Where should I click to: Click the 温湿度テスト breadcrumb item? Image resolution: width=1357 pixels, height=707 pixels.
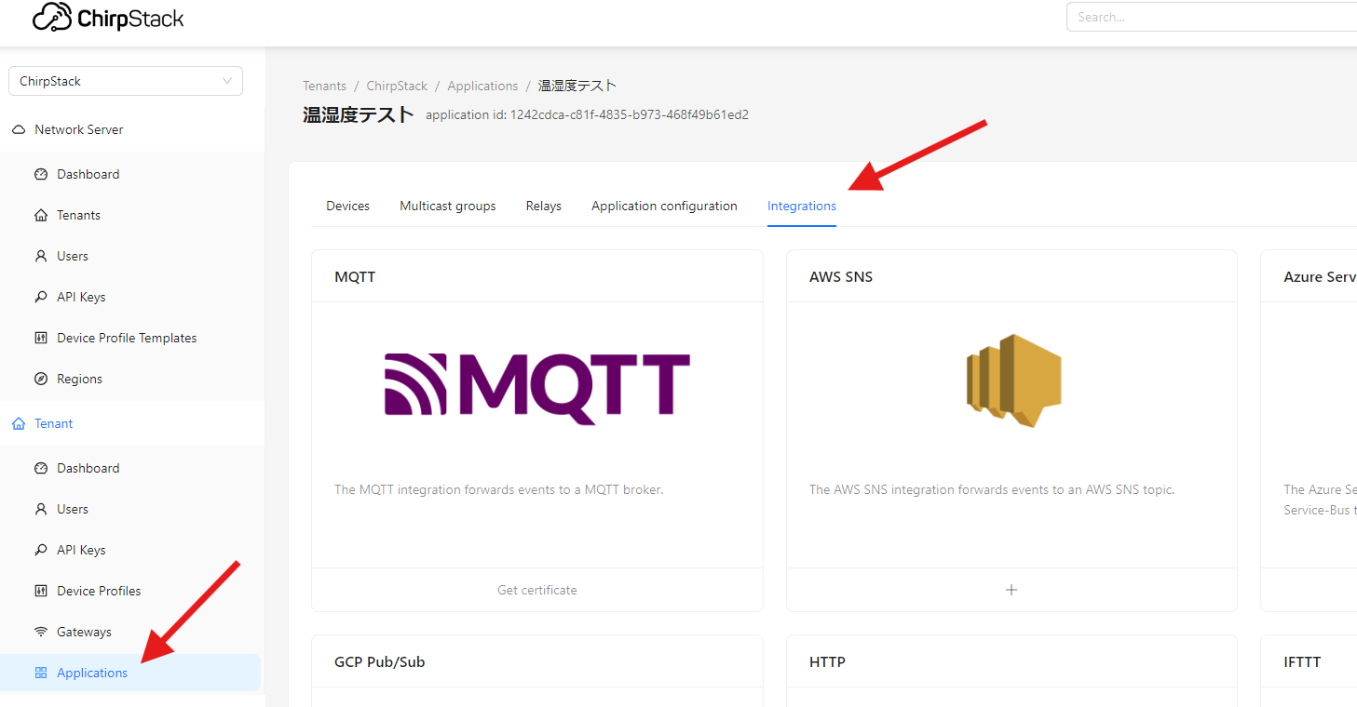pos(577,86)
